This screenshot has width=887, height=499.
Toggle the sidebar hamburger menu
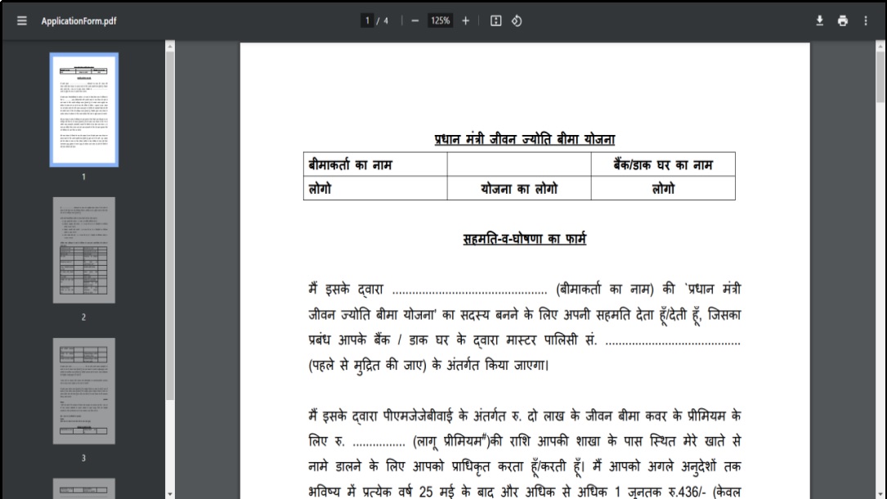tap(21, 21)
